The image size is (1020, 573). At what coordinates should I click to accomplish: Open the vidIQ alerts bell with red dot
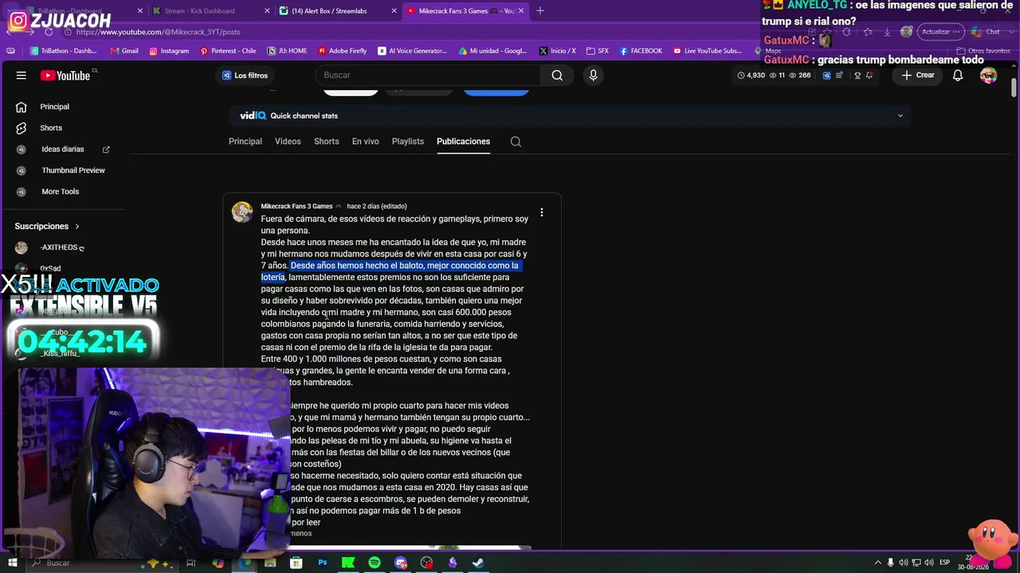pyautogui.click(x=869, y=76)
